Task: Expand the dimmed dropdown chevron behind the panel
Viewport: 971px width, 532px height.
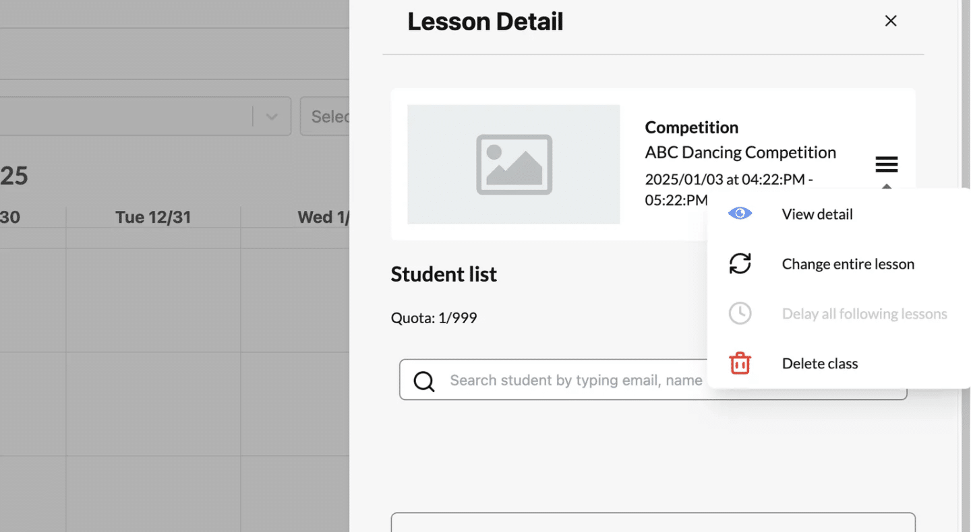Action: [x=272, y=117]
